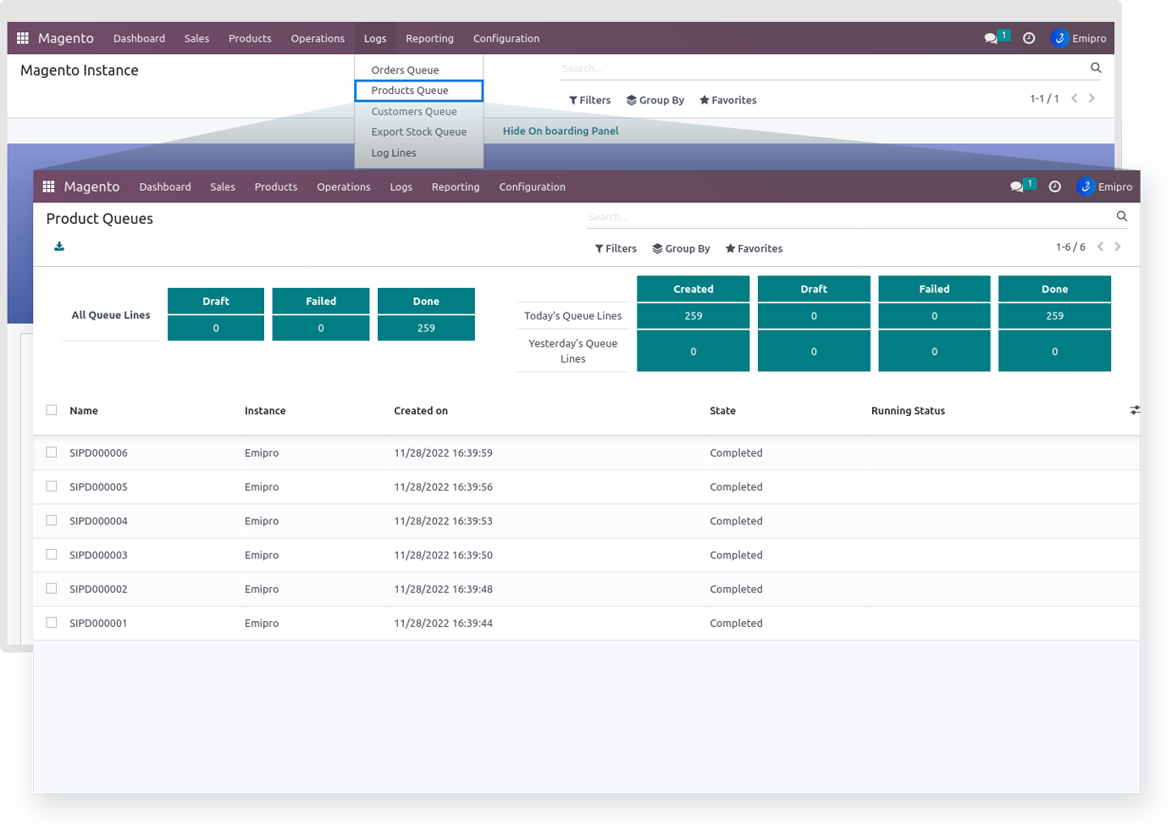The width and height of the screenshot is (1172, 832).
Task: Open the Favorites dropdown in Product Queues
Action: [x=754, y=249]
